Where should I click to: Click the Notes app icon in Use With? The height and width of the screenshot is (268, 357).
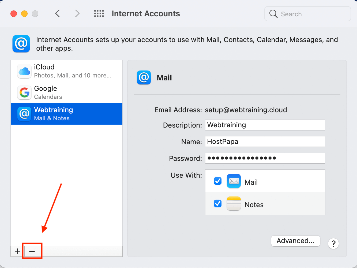pyautogui.click(x=234, y=203)
